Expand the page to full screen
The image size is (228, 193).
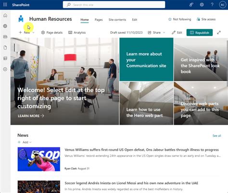(219, 33)
